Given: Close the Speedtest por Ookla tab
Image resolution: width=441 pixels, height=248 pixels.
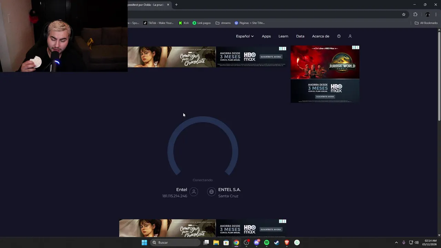Looking at the screenshot, I should click(168, 5).
